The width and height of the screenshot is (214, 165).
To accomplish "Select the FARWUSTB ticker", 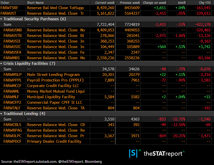I will [x=13, y=36].
